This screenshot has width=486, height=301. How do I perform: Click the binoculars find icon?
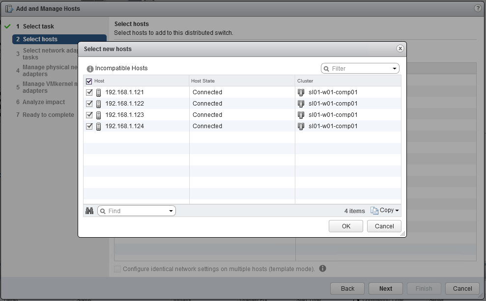(x=89, y=211)
